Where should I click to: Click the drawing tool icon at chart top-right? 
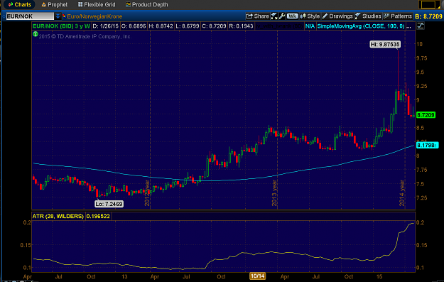421,26
